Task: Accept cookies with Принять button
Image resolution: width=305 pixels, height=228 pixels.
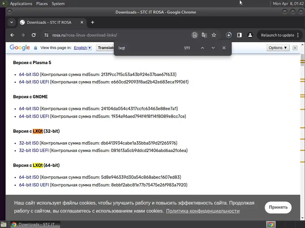Action: coord(278,207)
